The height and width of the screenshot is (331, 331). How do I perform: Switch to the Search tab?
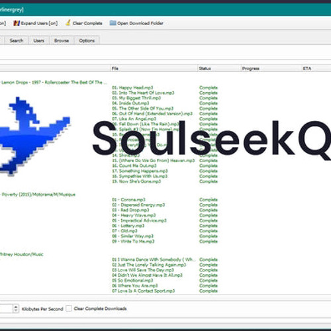[17, 40]
